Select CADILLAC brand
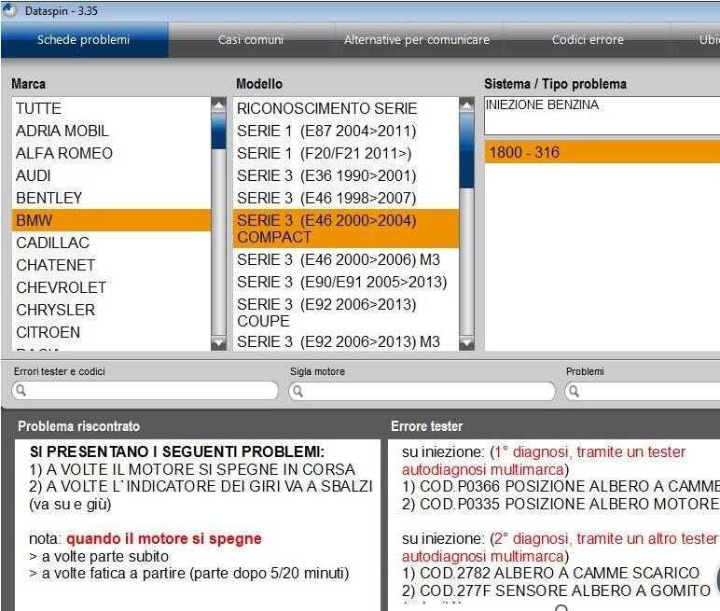The height and width of the screenshot is (611, 720). (x=111, y=243)
